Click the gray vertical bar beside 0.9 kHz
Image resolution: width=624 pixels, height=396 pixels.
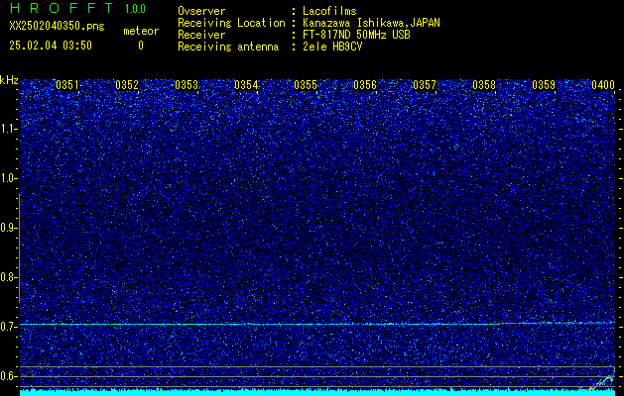[x=20, y=248]
